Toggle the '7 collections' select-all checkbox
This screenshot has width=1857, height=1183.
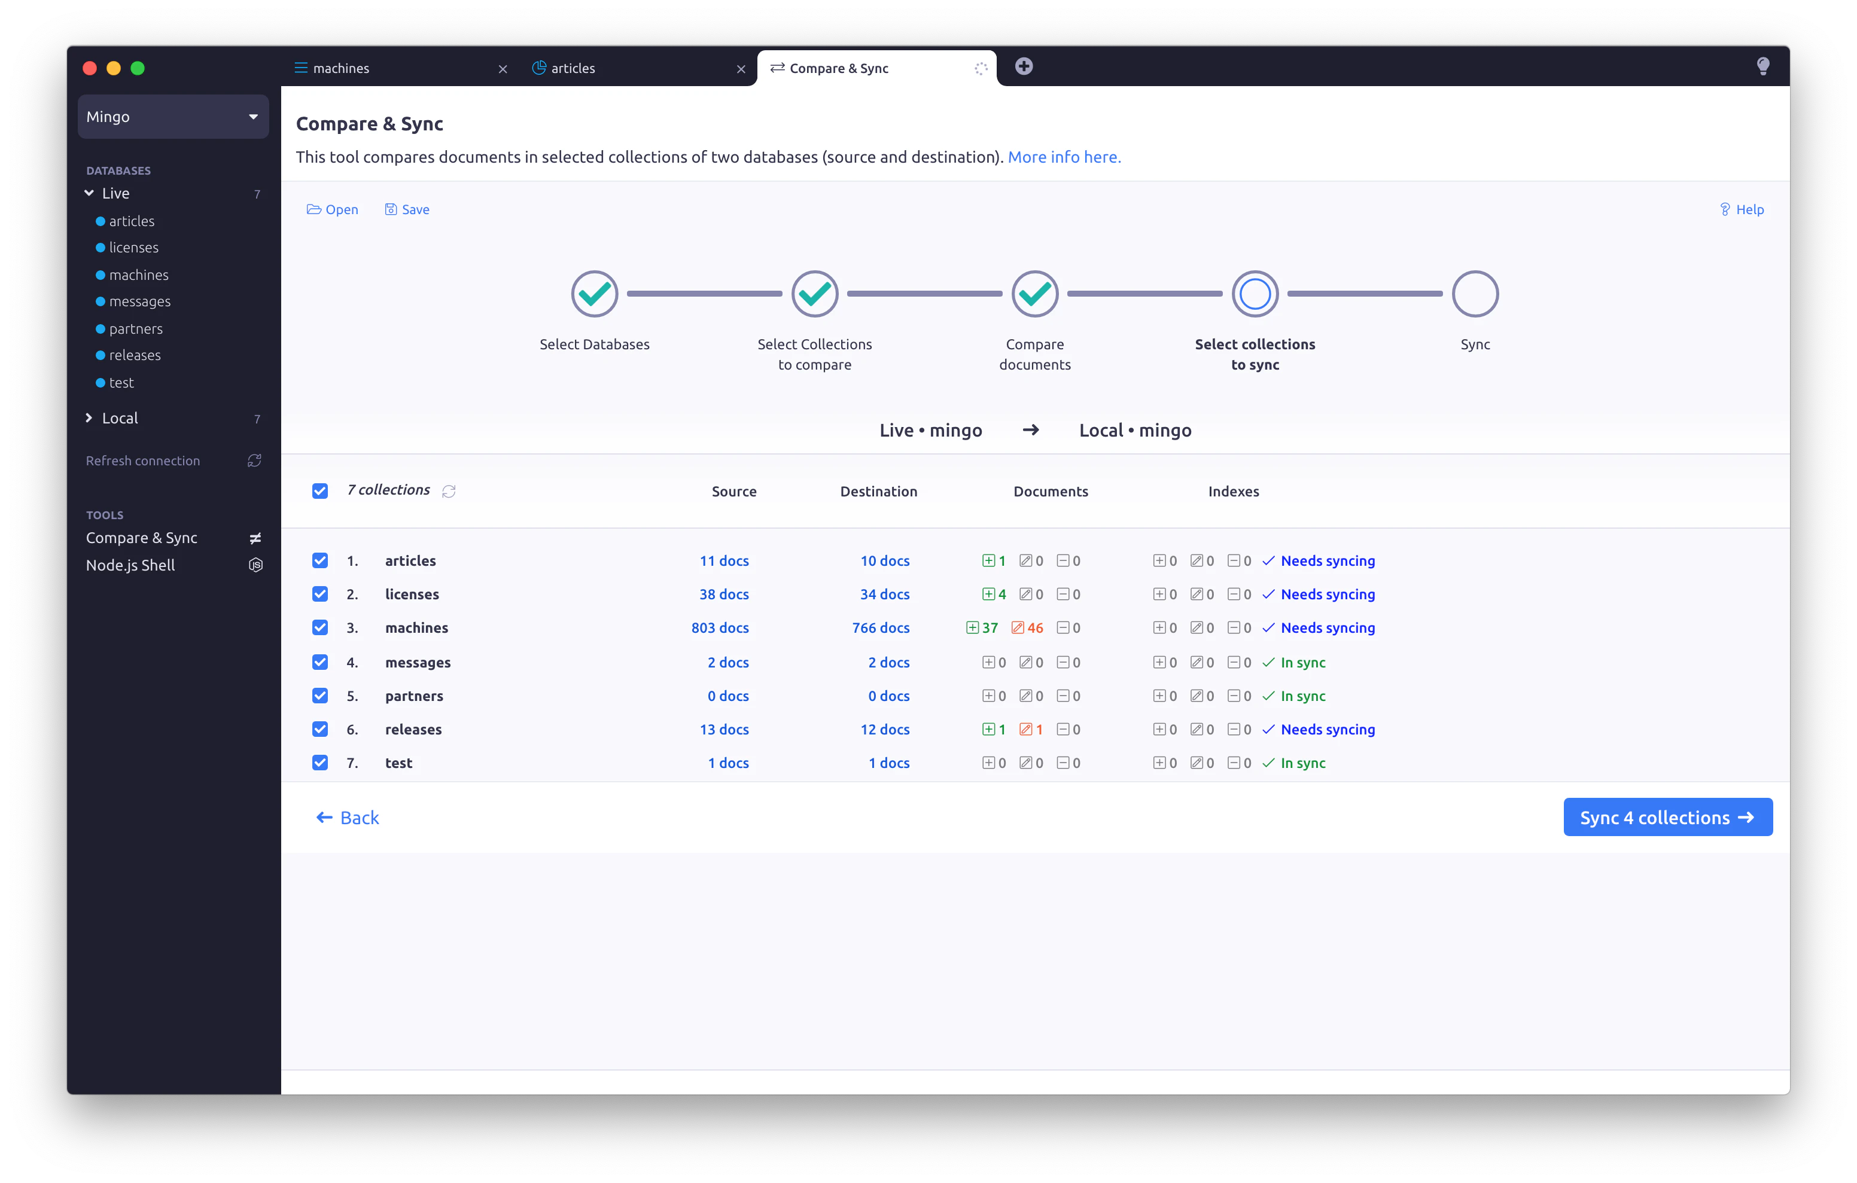point(320,490)
